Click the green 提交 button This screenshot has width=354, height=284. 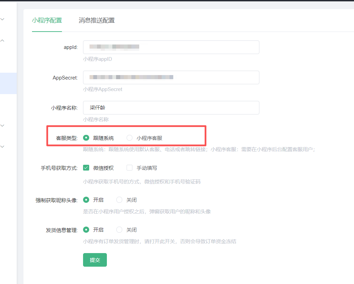click(x=95, y=260)
